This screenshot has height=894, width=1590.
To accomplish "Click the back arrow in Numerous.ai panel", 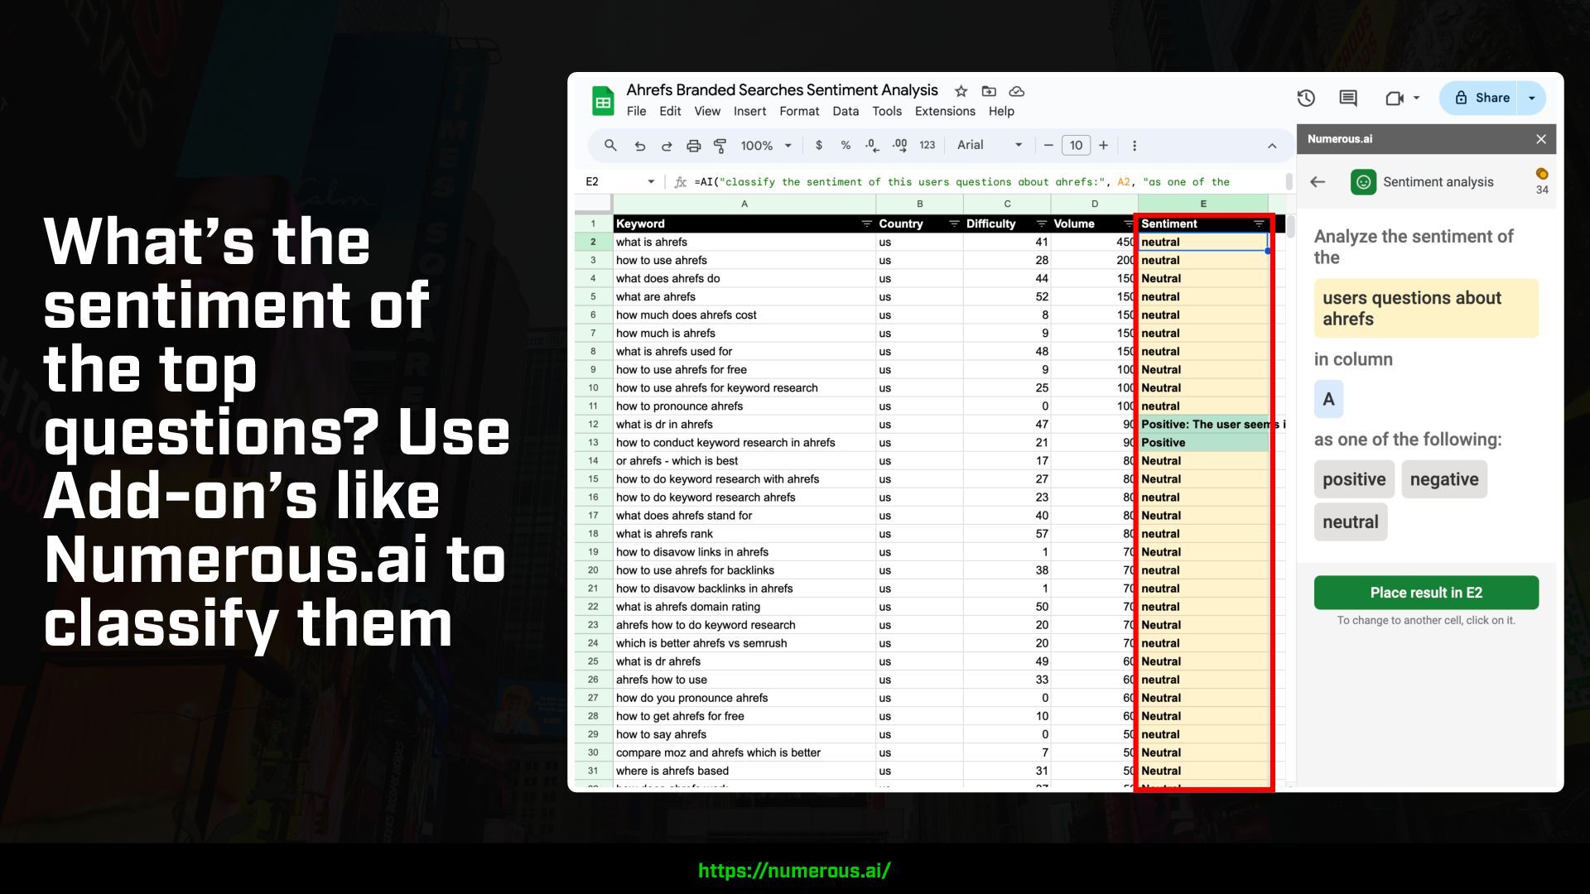I will (x=1318, y=182).
